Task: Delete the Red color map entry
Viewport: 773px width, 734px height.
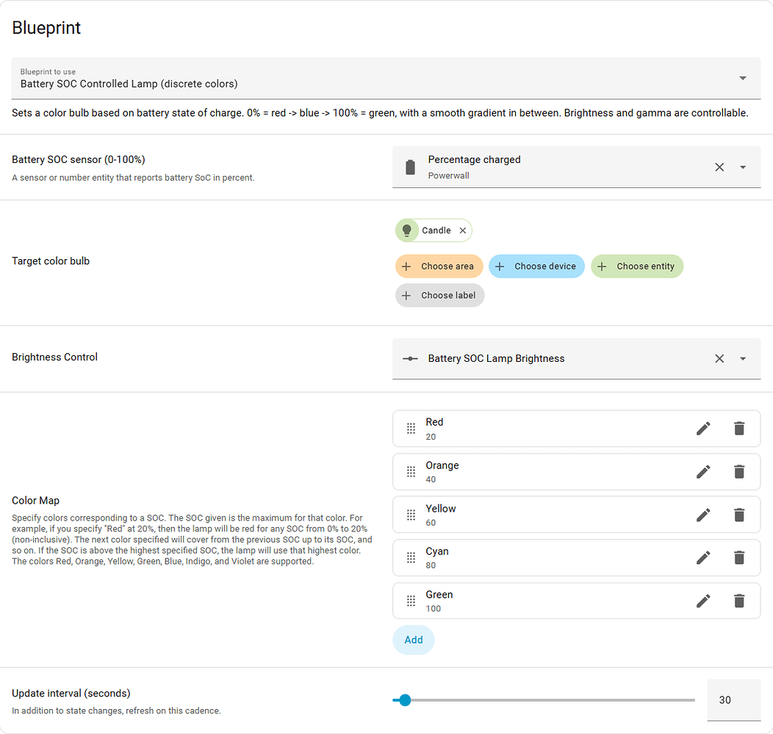Action: (x=738, y=428)
